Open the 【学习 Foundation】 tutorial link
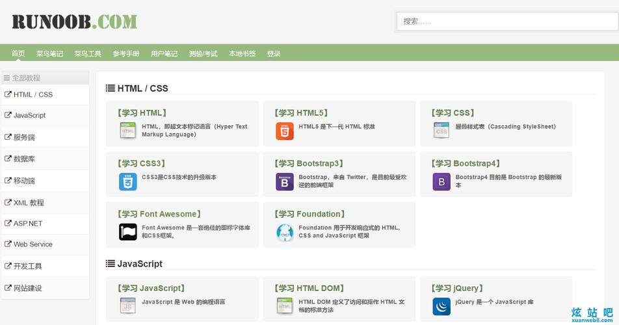619x325 pixels. 309,214
